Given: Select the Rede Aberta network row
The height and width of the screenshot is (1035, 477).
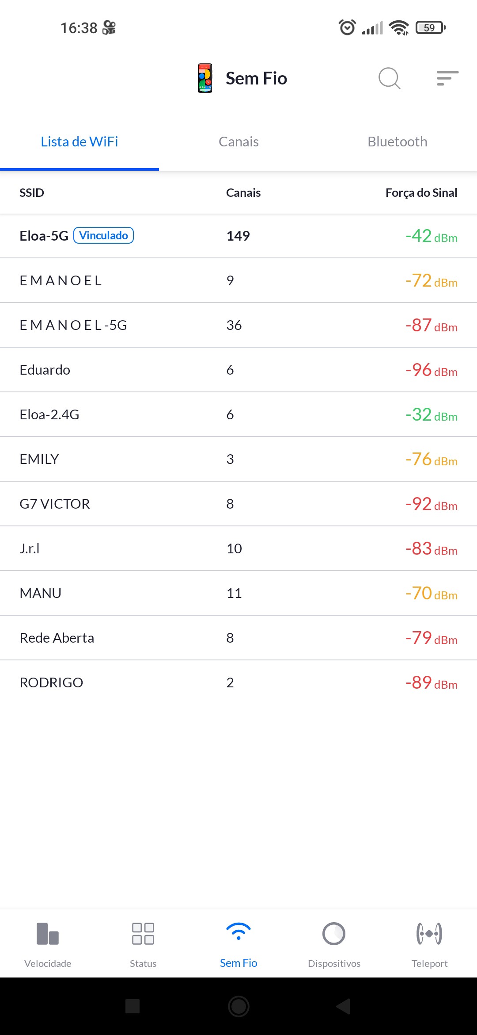Looking at the screenshot, I should point(238,638).
